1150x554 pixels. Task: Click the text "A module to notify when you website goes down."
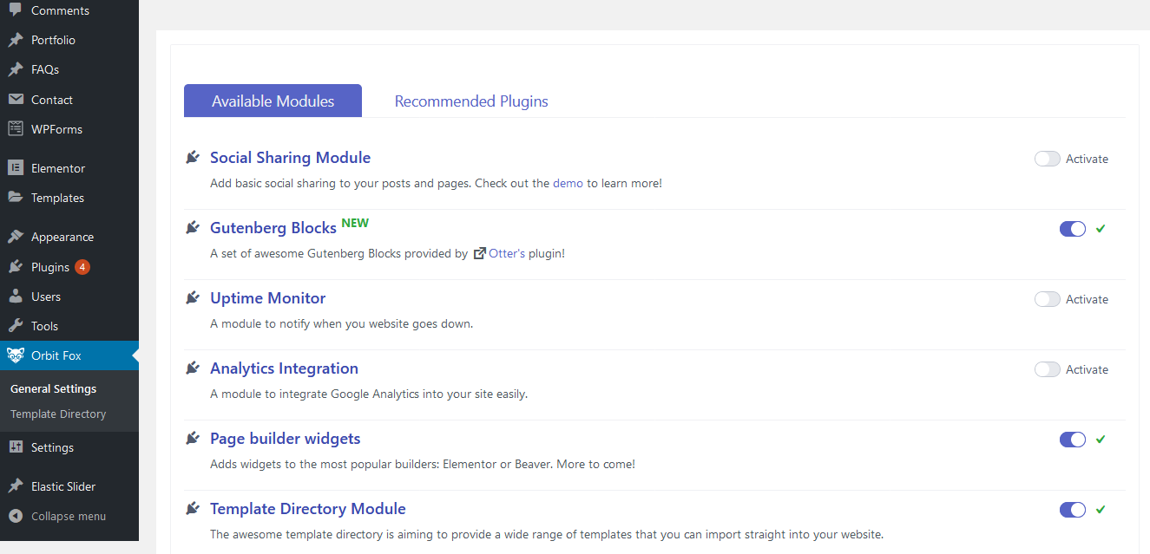[x=341, y=324]
